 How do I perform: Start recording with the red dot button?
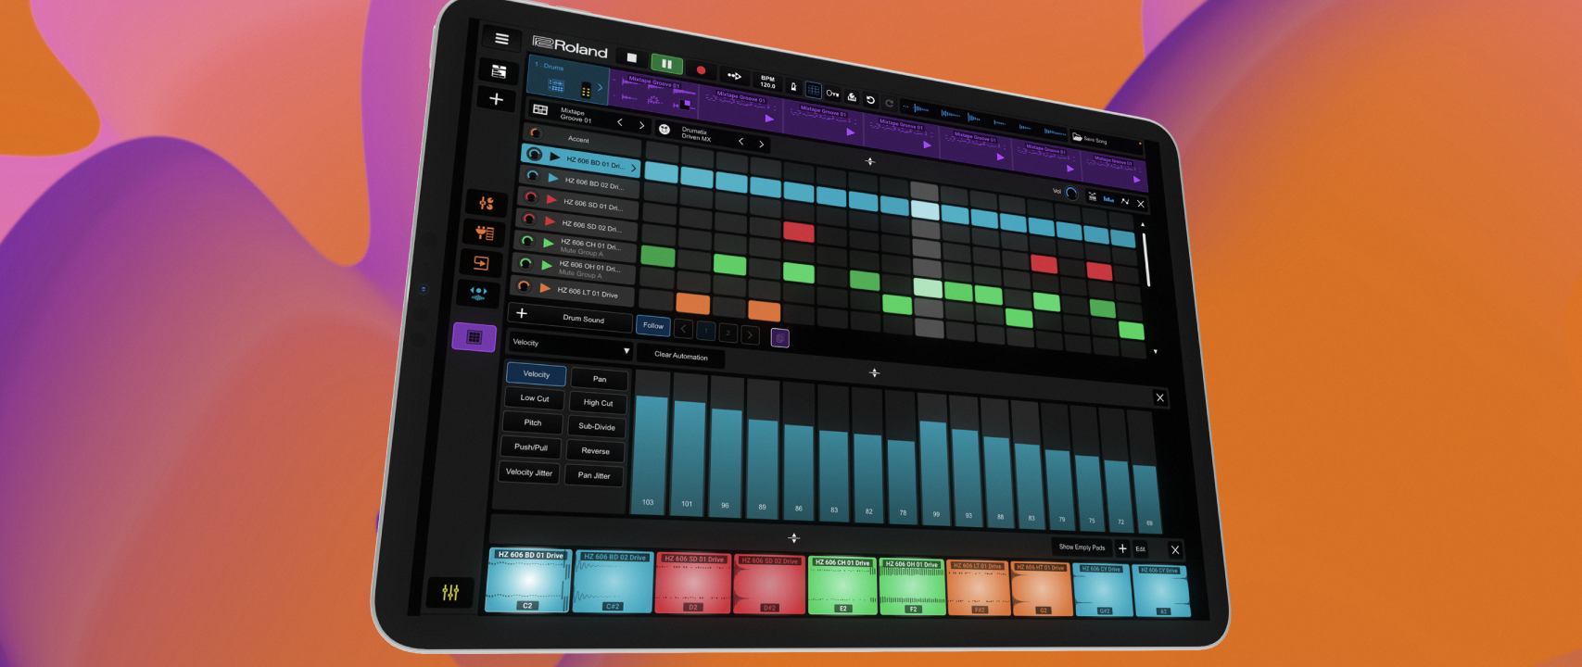[701, 69]
